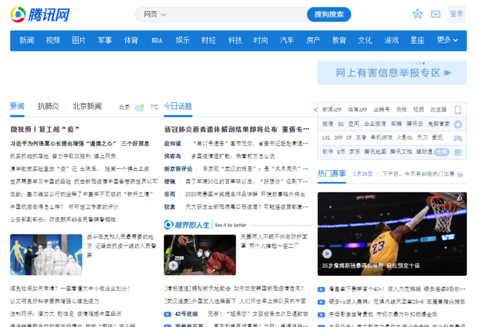Click video icon beside 字母哥惨当背景板 headline
Screen dimensions: 477x327
tap(321, 315)
